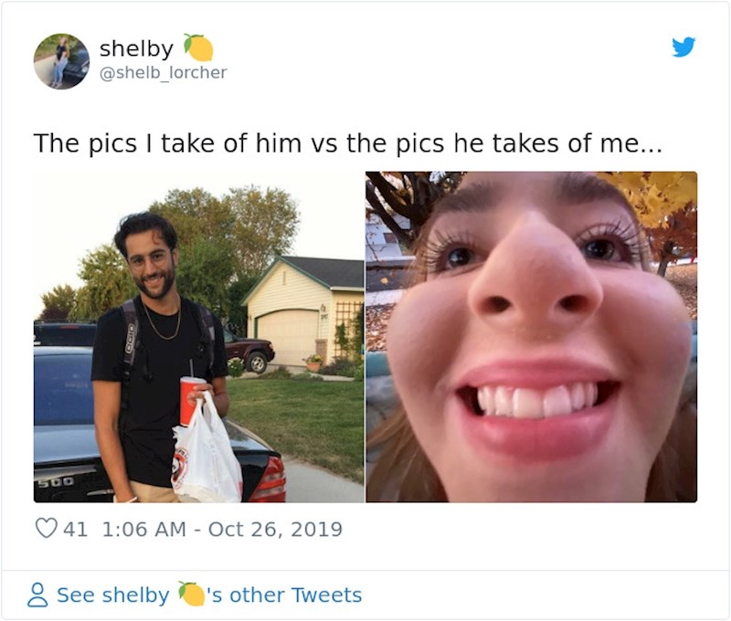The image size is (731, 621).
Task: Click the Twitter bird logo icon
Action: (x=683, y=47)
